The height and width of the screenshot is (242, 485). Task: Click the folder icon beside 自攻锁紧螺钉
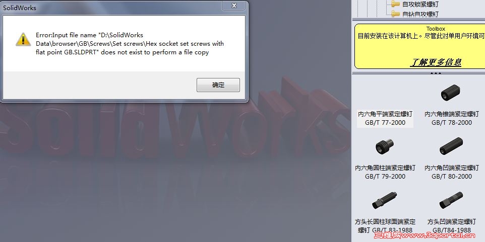coord(396,4)
